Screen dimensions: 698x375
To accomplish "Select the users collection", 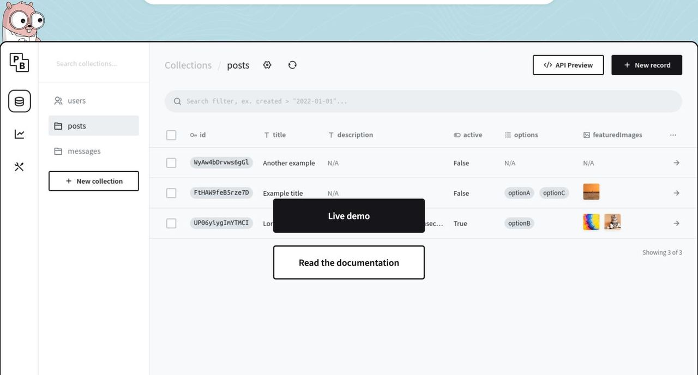I will 94,101.
